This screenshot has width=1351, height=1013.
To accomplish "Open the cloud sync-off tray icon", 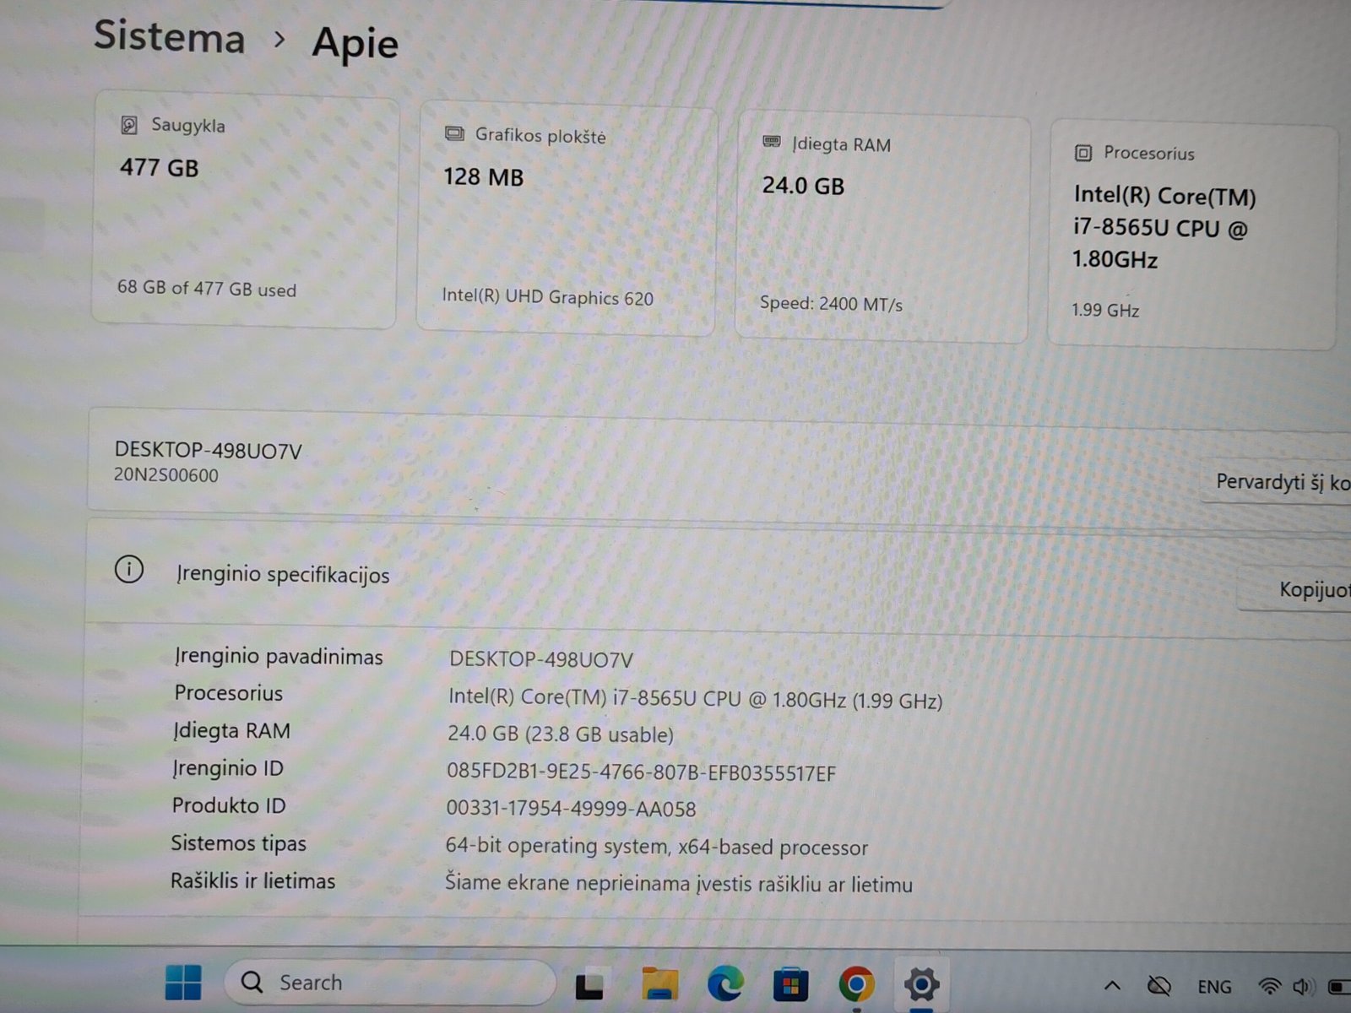I will 1158,986.
